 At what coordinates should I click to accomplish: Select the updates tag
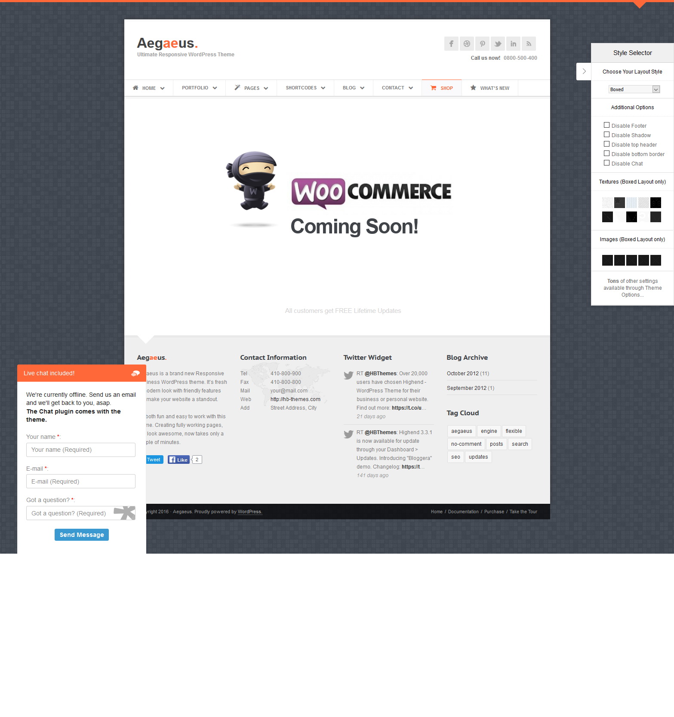pos(478,457)
